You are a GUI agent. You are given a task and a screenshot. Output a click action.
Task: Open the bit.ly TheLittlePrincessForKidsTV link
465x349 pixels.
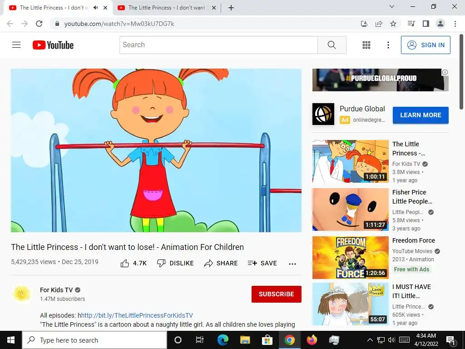(137, 315)
